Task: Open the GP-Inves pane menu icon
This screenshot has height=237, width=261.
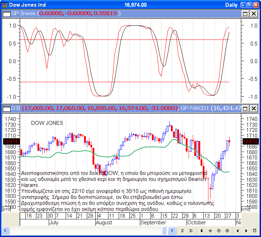Action: (x=6, y=13)
